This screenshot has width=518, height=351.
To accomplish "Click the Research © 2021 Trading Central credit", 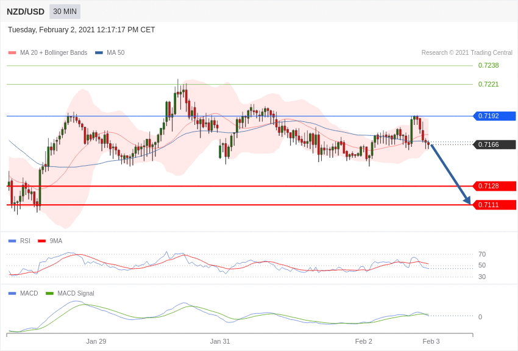I will point(467,52).
